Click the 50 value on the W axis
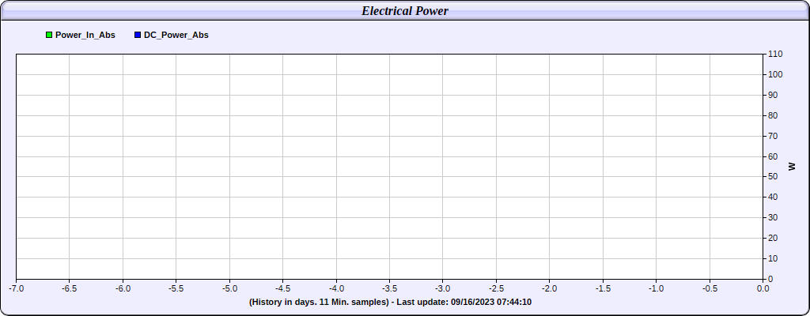 pos(774,177)
